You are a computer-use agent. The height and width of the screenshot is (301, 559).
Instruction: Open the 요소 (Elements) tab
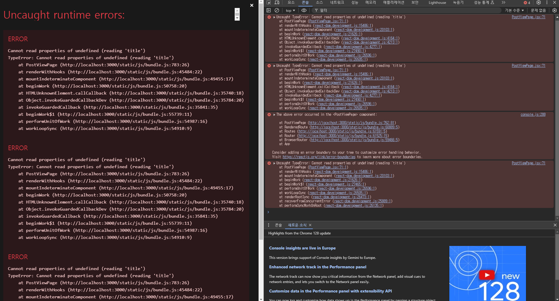(291, 2)
